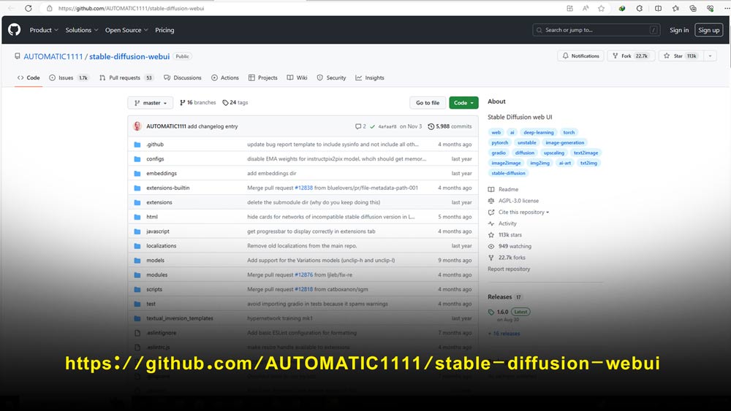Open the stable-diffusion-webui repo link

point(129,56)
